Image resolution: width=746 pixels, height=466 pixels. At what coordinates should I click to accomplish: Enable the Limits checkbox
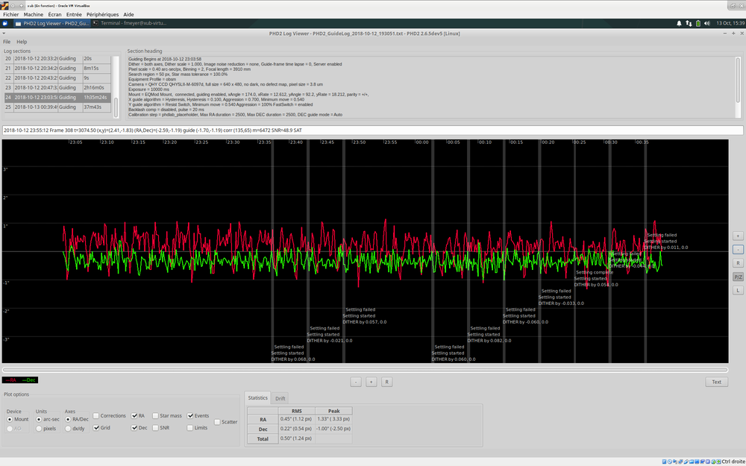197,427
